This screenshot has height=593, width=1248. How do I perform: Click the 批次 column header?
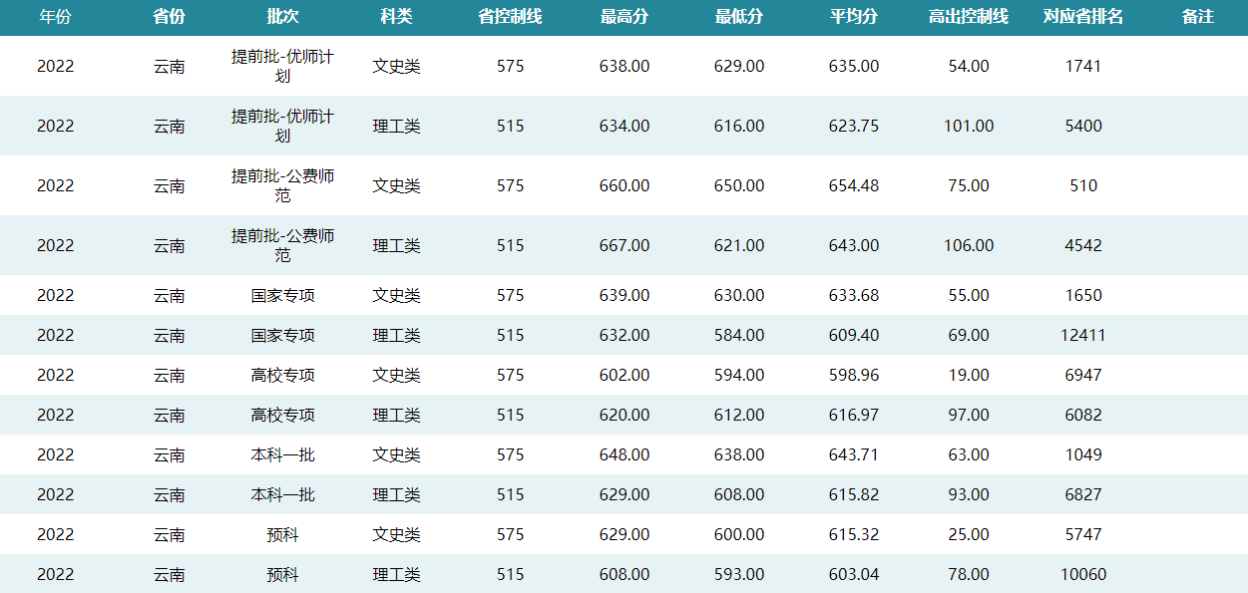282,17
